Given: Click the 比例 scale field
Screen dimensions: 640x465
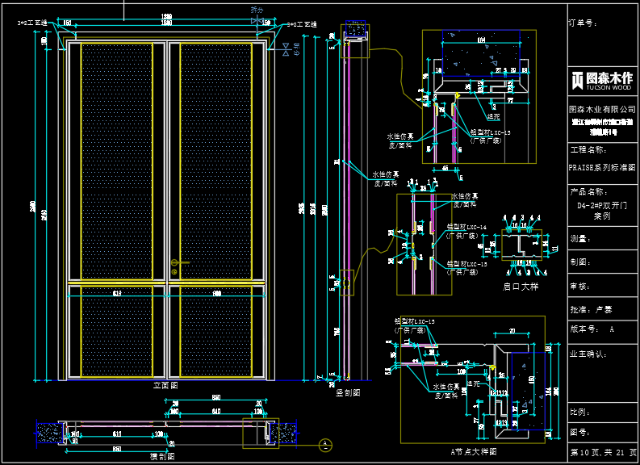Looking at the screenshot, I should click(579, 413).
